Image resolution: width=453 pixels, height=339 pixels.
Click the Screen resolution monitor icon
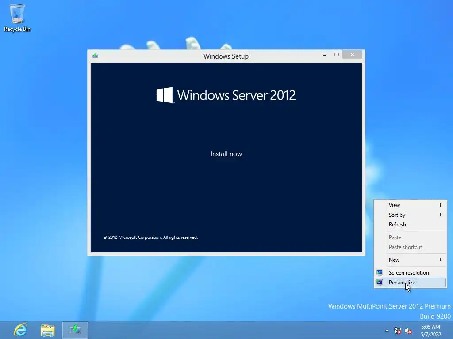380,272
